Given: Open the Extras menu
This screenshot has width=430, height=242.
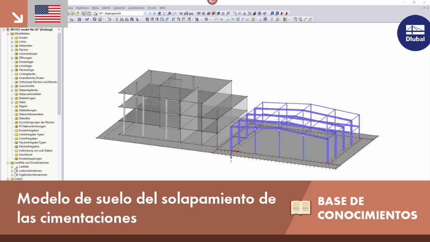Looking at the screenshot, I should [95, 8].
